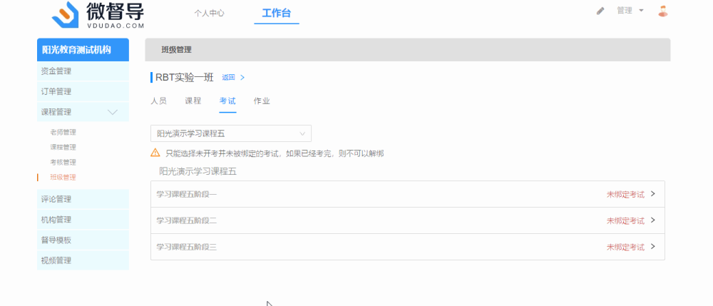Click the 阳光教育测试机构 sidebar header
713x306 pixels.
(83, 50)
